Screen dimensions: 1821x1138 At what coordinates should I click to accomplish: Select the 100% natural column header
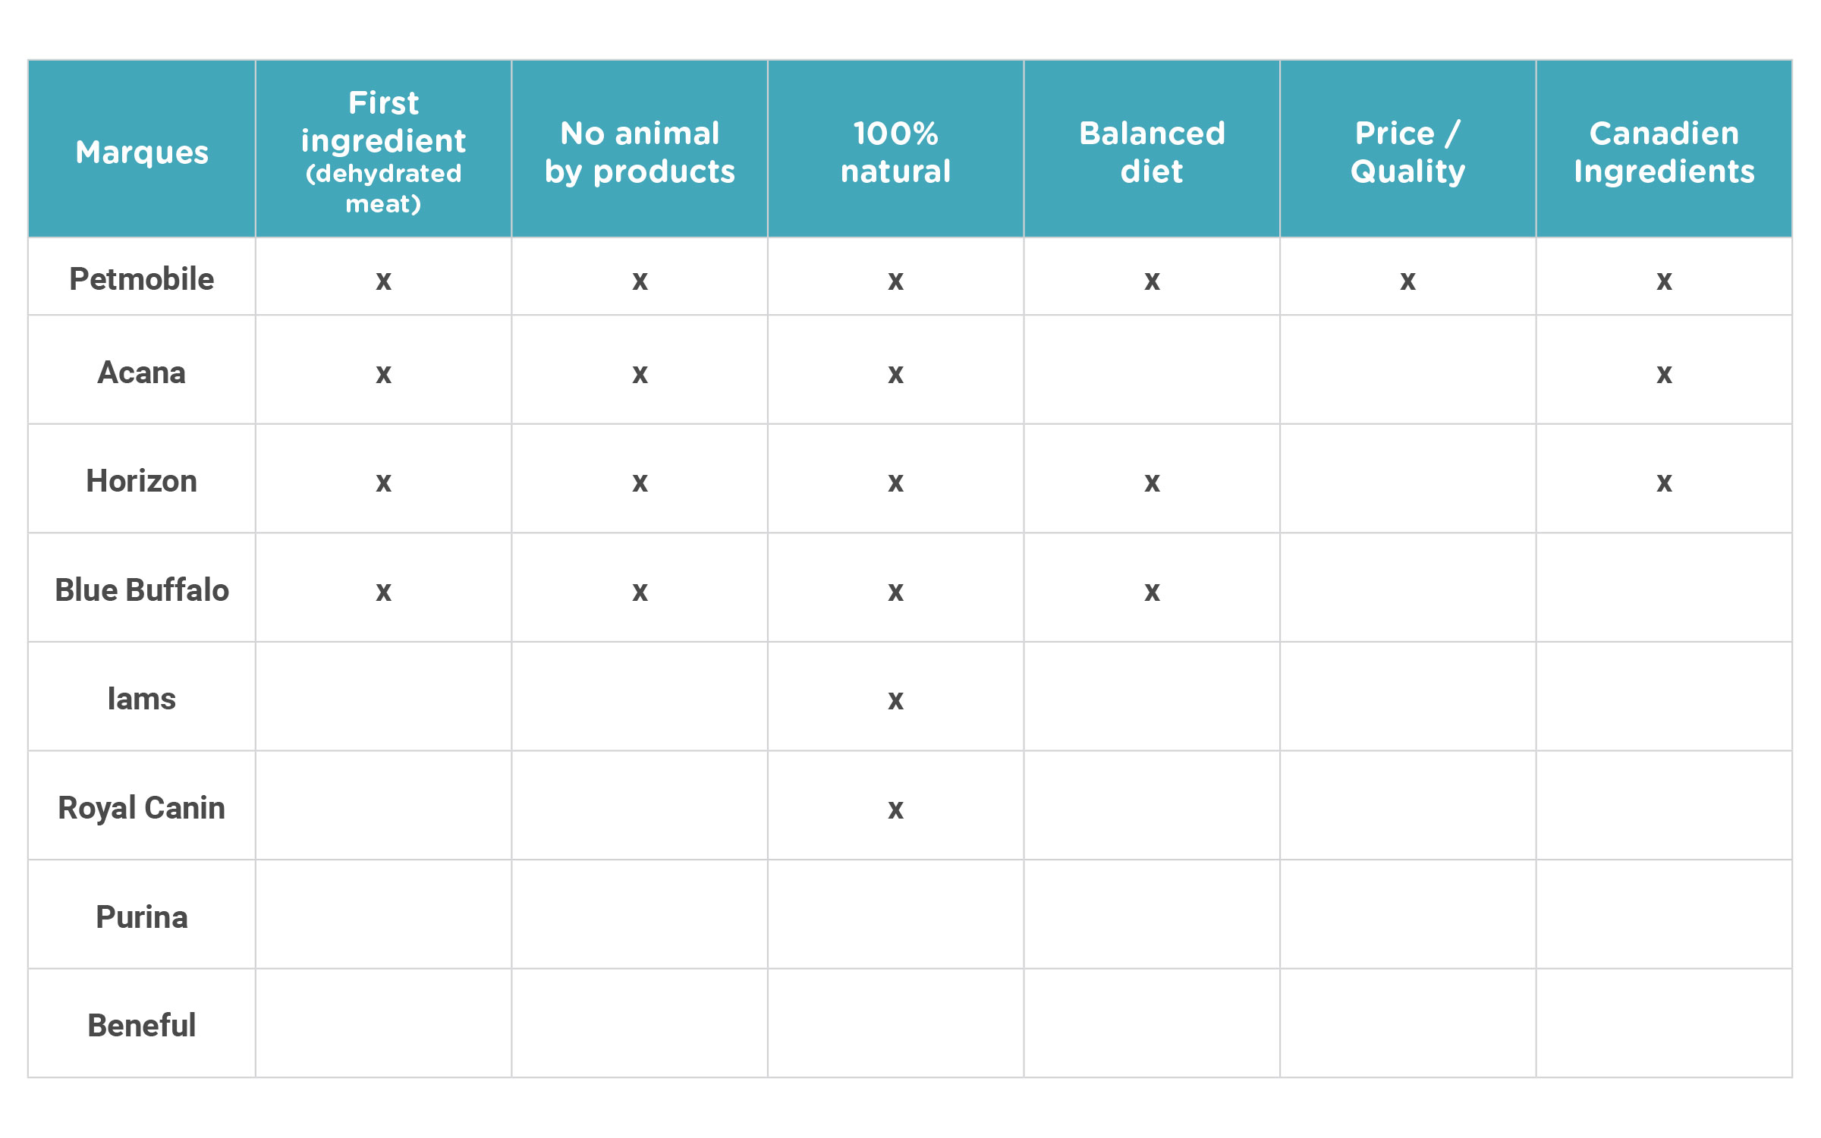895,152
